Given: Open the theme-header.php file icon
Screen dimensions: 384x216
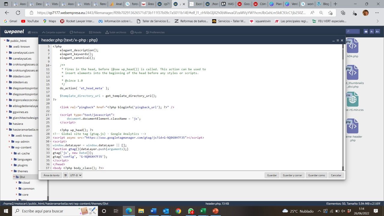Looking at the screenshot, I should pos(352,126).
